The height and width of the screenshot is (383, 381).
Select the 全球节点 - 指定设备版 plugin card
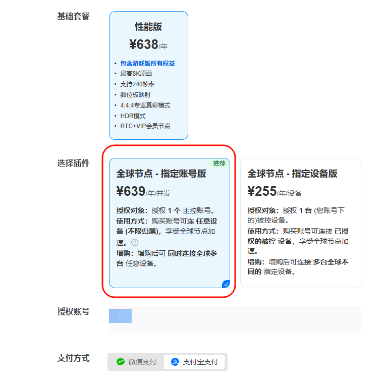301,223
